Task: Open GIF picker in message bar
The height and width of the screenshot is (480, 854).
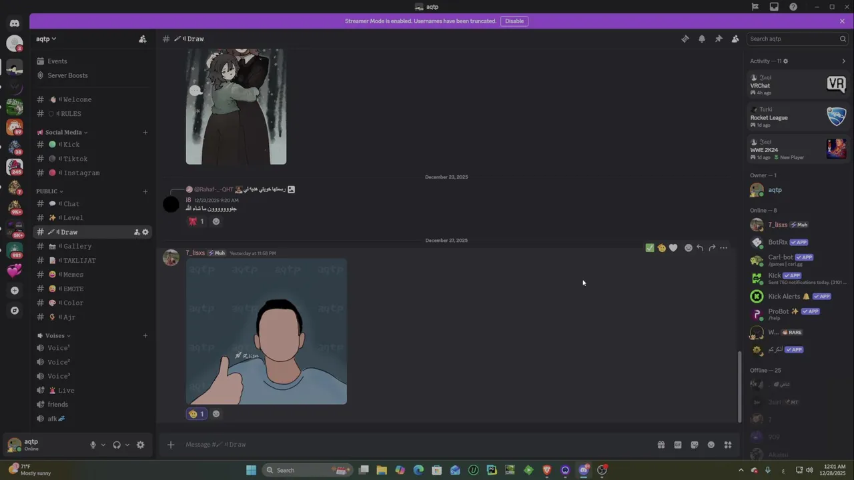Action: [x=678, y=445]
